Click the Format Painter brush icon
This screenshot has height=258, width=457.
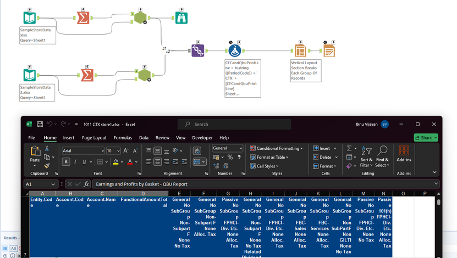point(47,165)
